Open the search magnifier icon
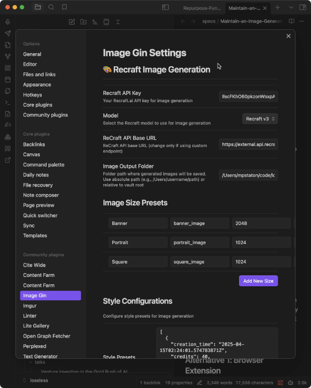The height and width of the screenshot is (388, 311). (51, 7)
